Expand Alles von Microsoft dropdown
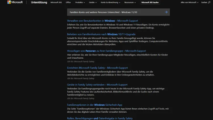This screenshot has width=213, height=120. coord(189,2)
